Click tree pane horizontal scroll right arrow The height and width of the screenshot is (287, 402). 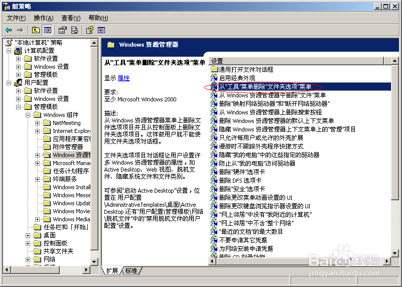tap(86, 269)
